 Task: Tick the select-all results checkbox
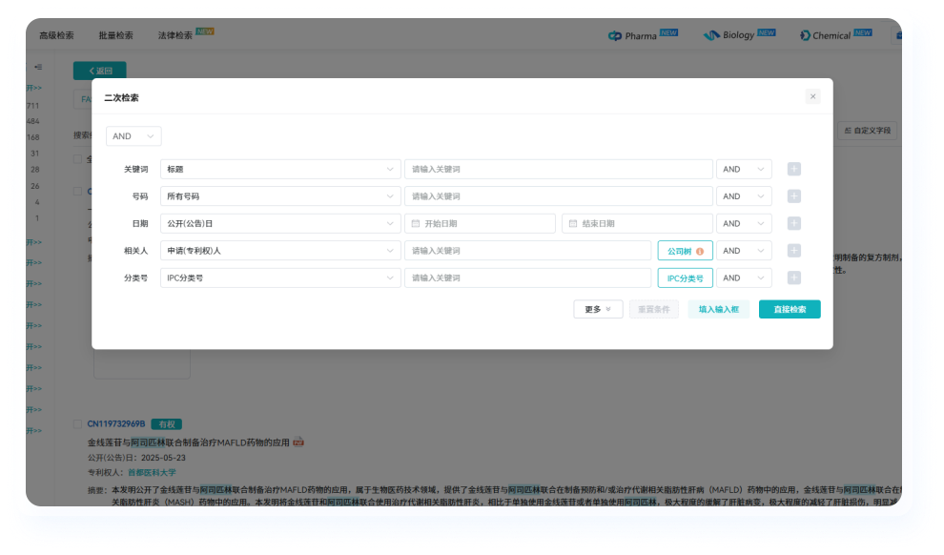tap(77, 159)
